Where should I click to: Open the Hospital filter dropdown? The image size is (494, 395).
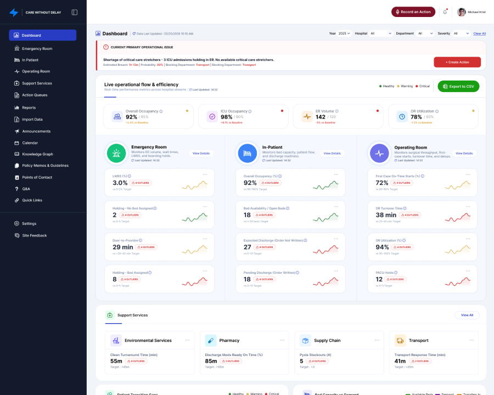pyautogui.click(x=381, y=33)
